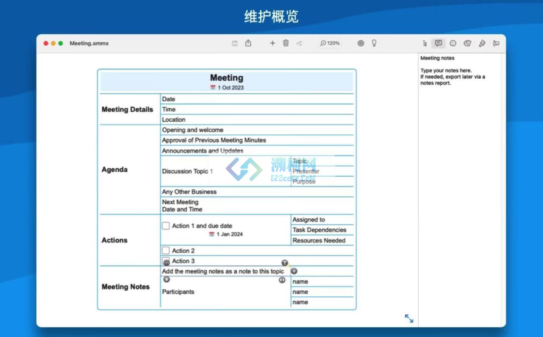Select Discussion Topic 1
This screenshot has height=337, width=543.
[x=188, y=171]
